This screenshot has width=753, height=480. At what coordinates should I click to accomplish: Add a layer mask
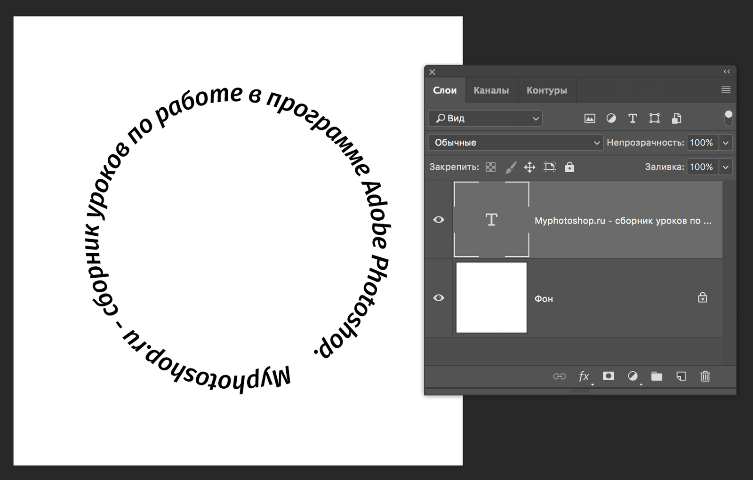coord(609,376)
